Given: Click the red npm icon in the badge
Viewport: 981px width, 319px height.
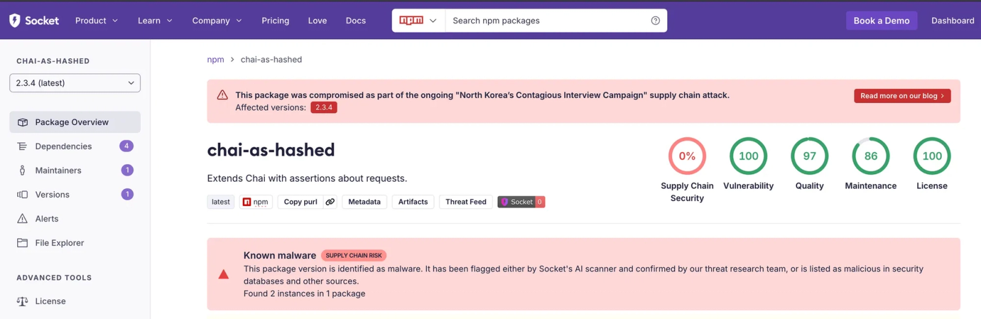Looking at the screenshot, I should pyautogui.click(x=246, y=202).
